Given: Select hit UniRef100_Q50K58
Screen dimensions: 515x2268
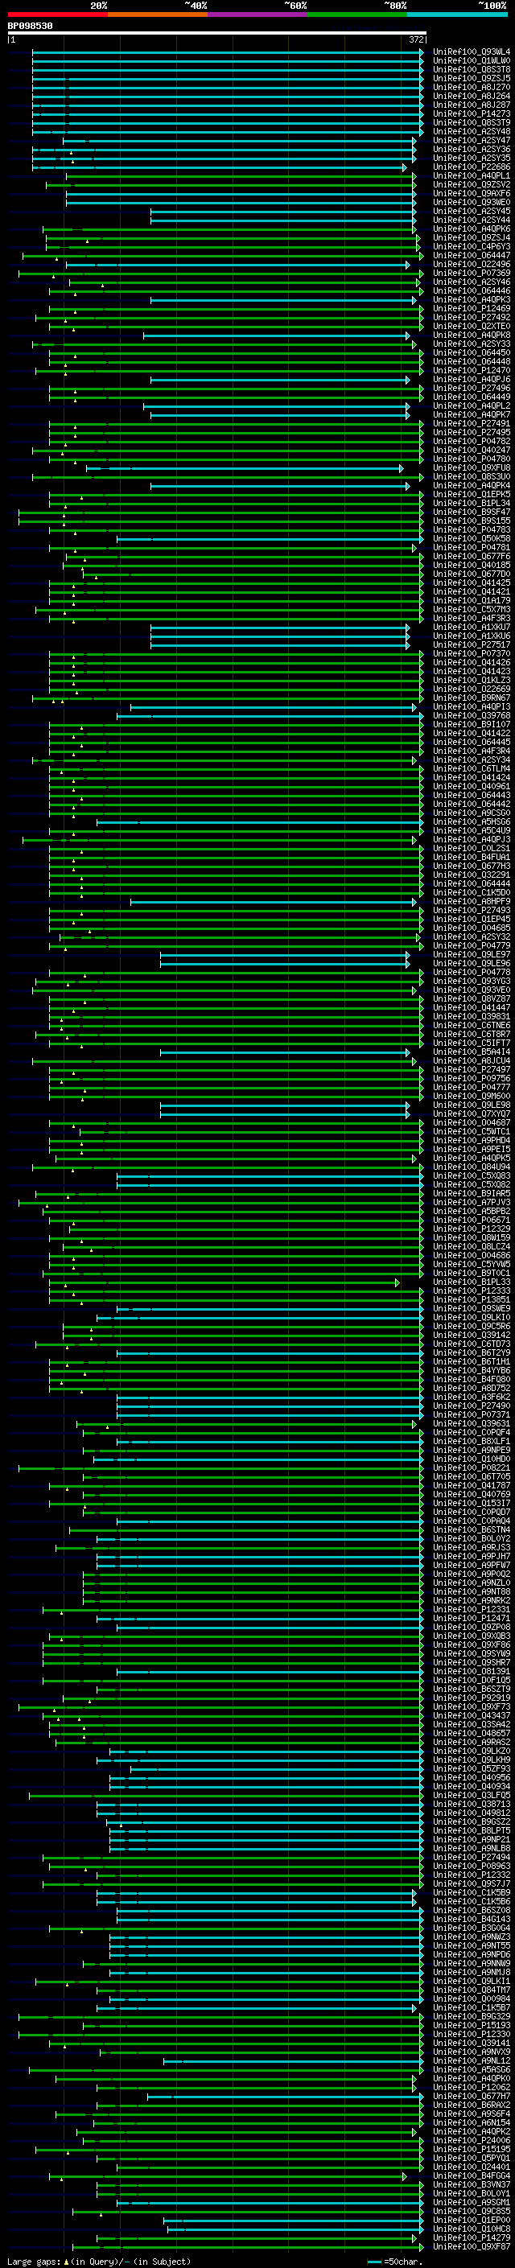Looking at the screenshot, I should [471, 539].
